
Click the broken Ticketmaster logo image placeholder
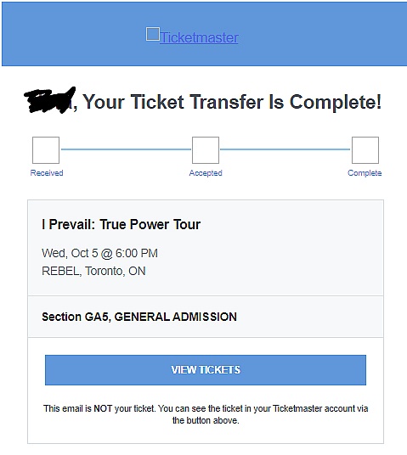point(153,34)
